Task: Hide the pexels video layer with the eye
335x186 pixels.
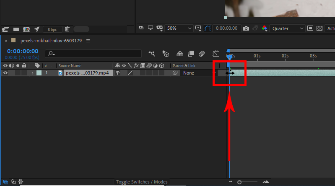Action: click(x=5, y=73)
